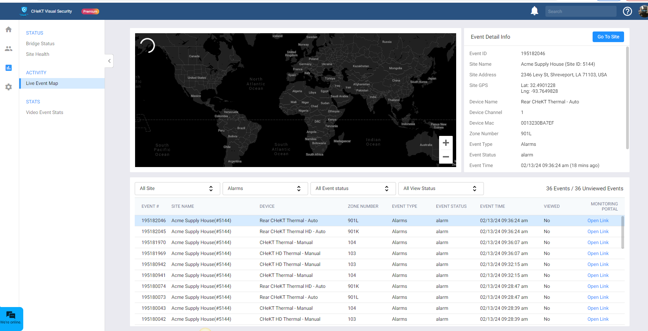Select event number 195181969 cell
The image size is (648, 331).
154,253
